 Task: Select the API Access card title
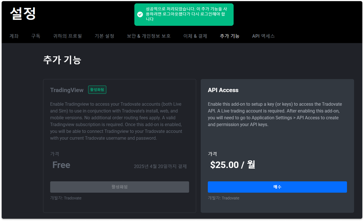click(223, 90)
